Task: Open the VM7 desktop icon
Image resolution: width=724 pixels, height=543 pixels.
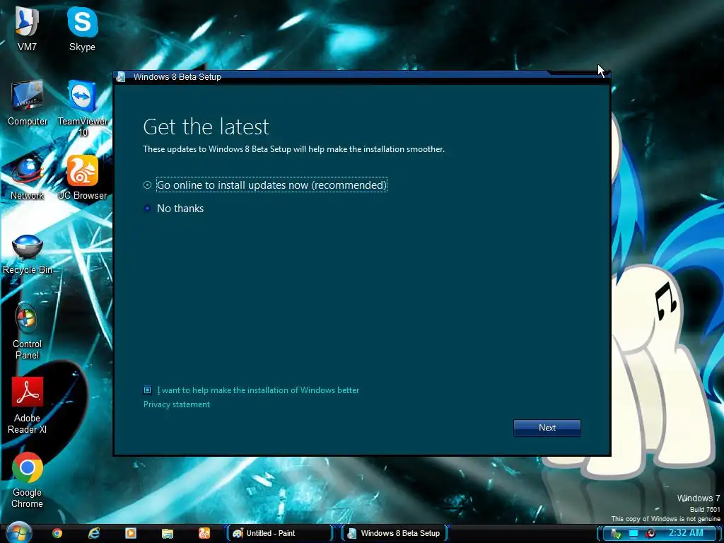Action: (27, 29)
